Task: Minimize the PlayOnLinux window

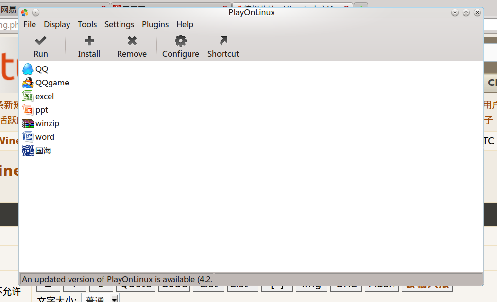Action: (x=455, y=12)
